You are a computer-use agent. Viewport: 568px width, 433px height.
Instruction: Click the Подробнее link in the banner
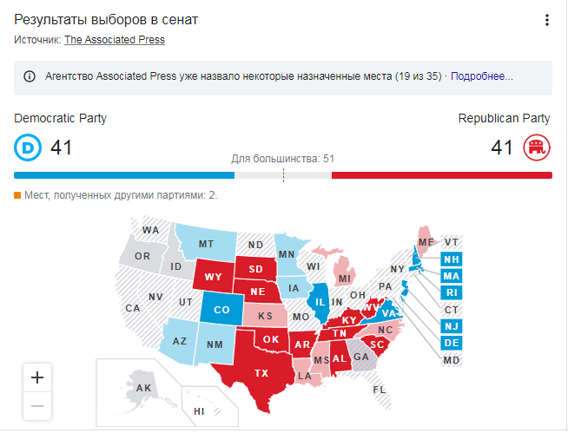pyautogui.click(x=481, y=76)
